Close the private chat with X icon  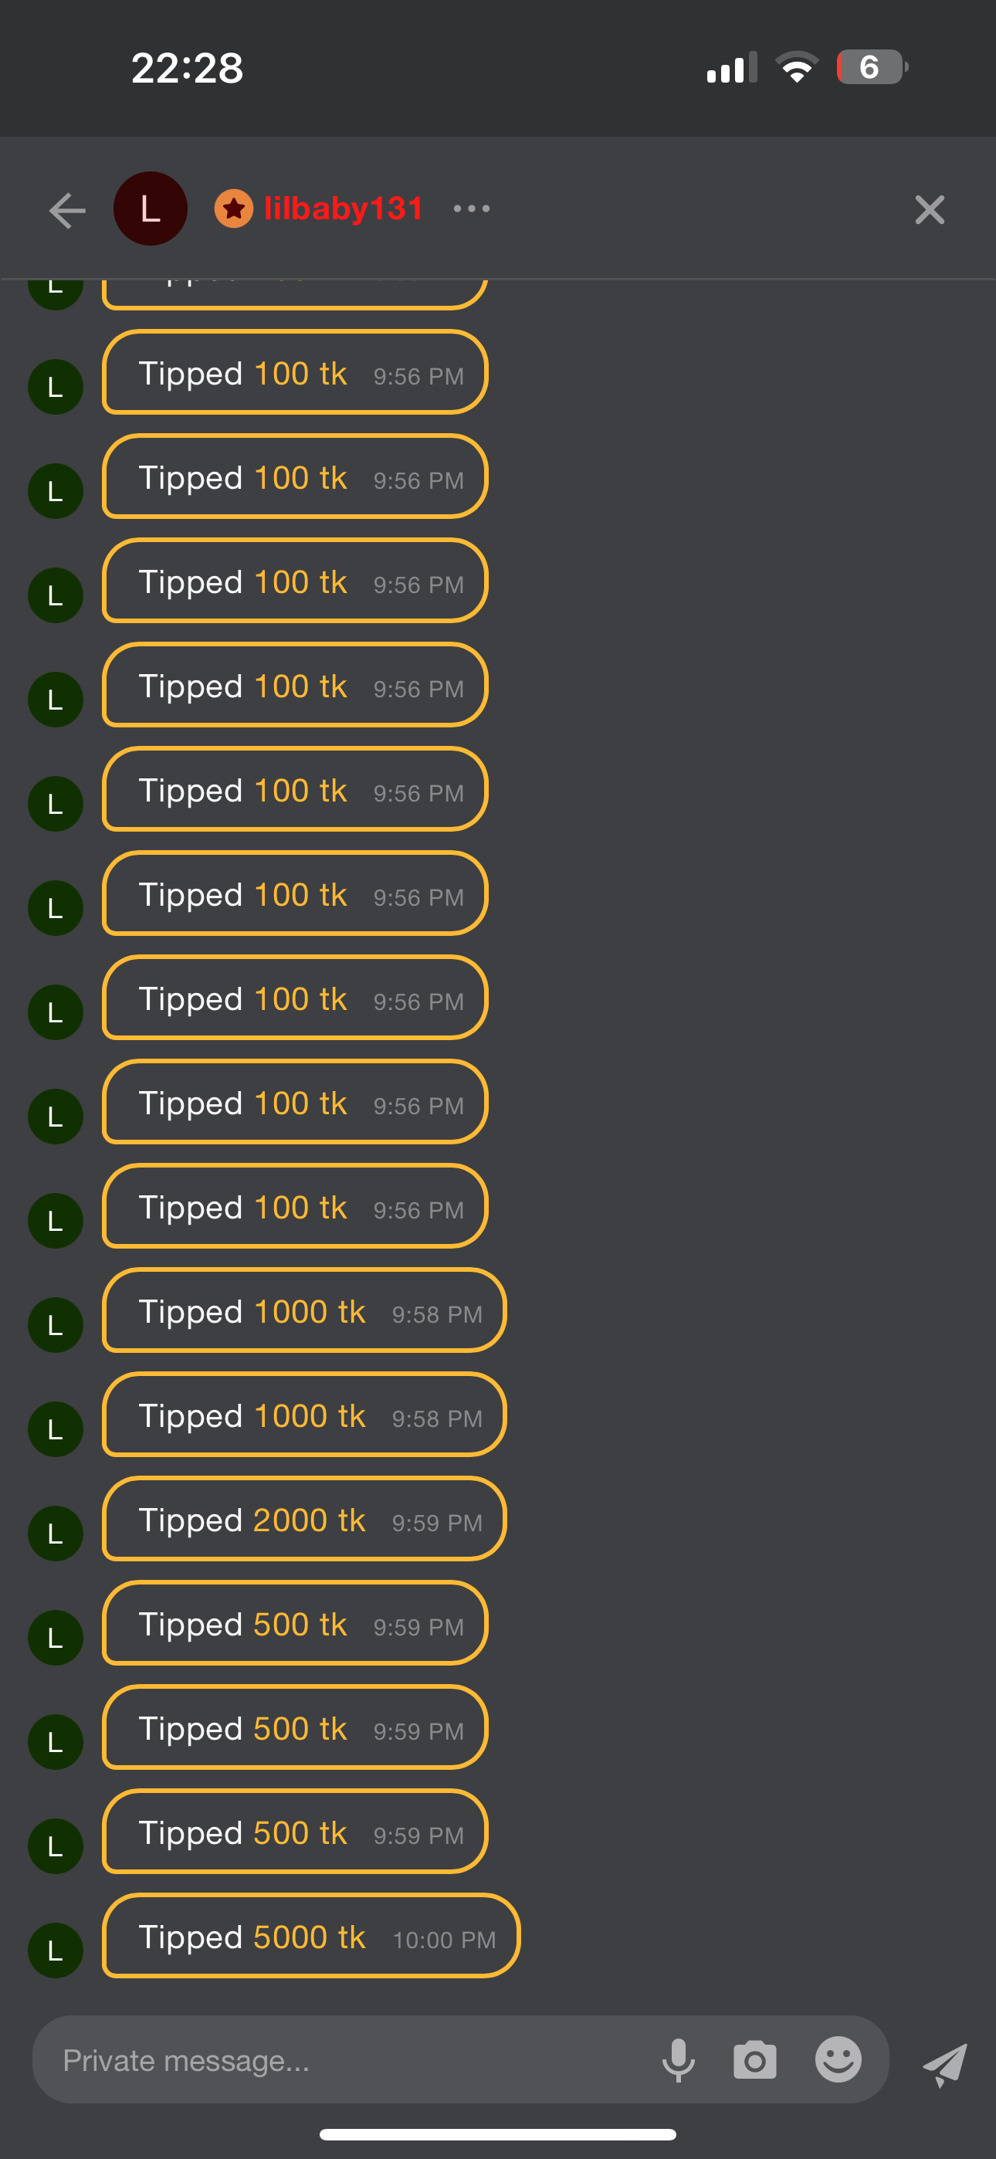(929, 209)
